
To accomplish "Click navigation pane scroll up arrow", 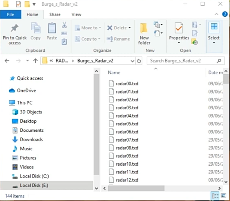I will point(96,71).
